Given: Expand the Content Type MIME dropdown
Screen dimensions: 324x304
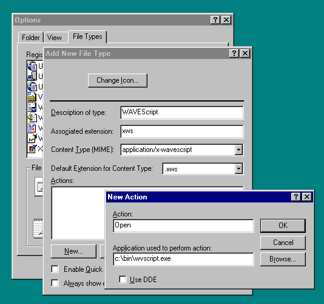Looking at the screenshot, I should point(238,150).
